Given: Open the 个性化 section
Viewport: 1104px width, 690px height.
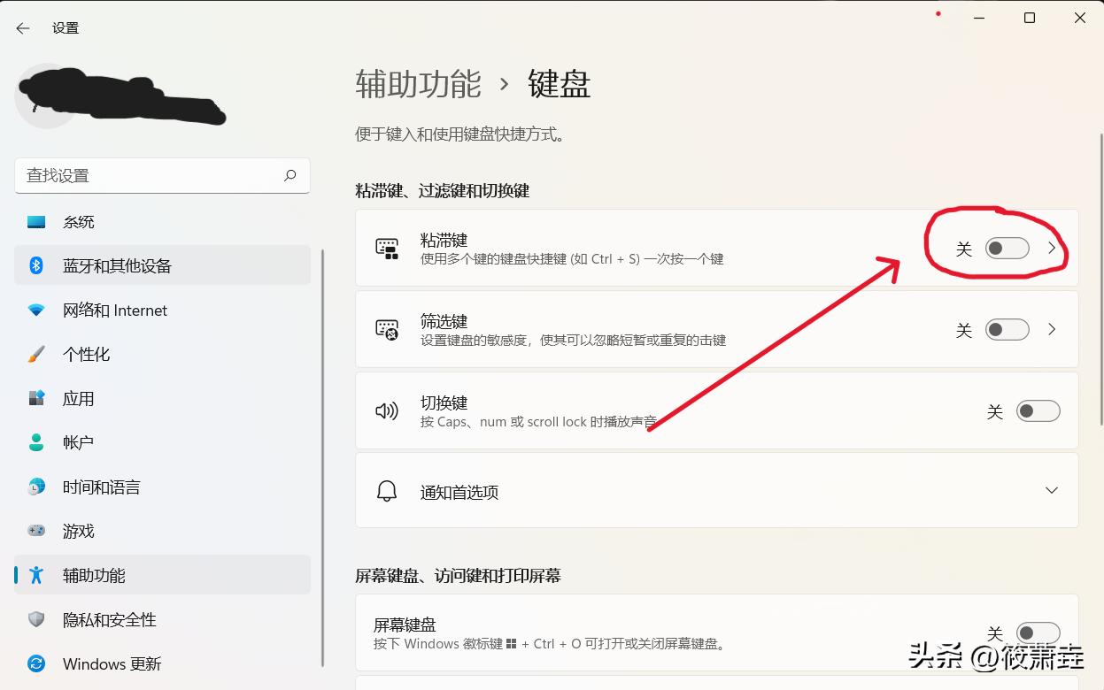Looking at the screenshot, I should (x=36, y=354).
